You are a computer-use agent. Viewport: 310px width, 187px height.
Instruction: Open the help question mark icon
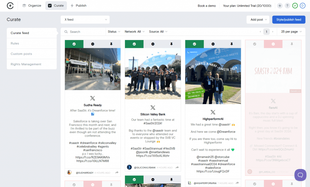287,6
